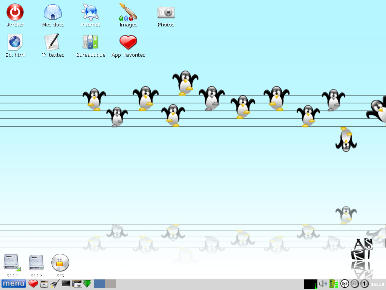Click the rocket launcher icon in the taskbar

click(x=55, y=284)
